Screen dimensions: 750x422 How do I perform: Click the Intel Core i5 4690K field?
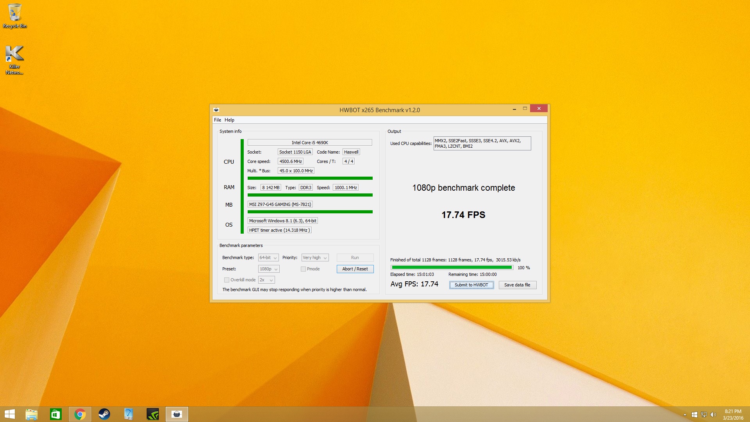point(310,143)
